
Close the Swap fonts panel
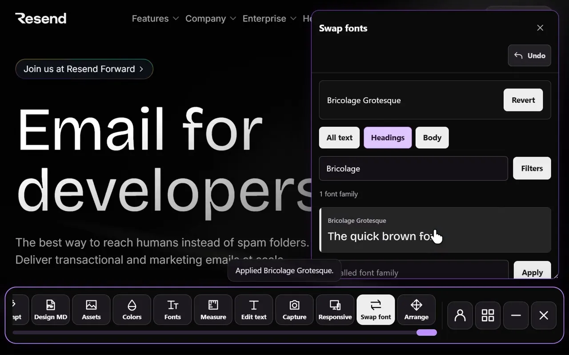pyautogui.click(x=540, y=28)
